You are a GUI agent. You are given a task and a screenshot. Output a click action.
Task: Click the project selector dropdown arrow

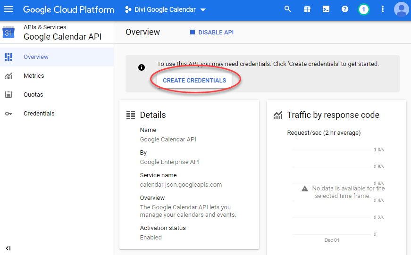tap(203, 10)
